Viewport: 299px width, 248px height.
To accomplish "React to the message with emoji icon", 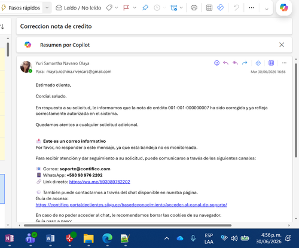I will [216, 63].
